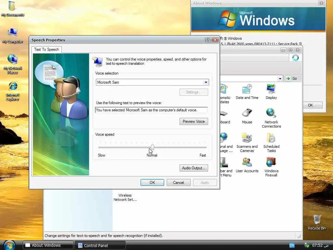Open User Accounts in Control Panel
The image size is (333, 250).
click(247, 165)
